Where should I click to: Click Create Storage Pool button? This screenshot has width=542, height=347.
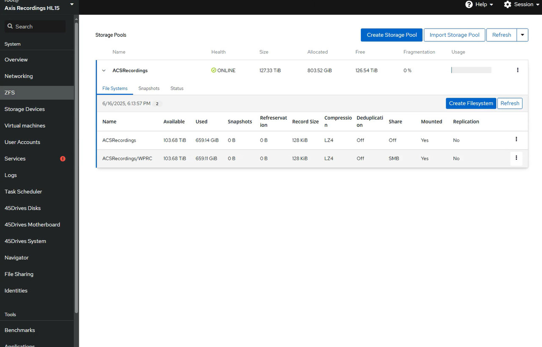click(x=392, y=35)
